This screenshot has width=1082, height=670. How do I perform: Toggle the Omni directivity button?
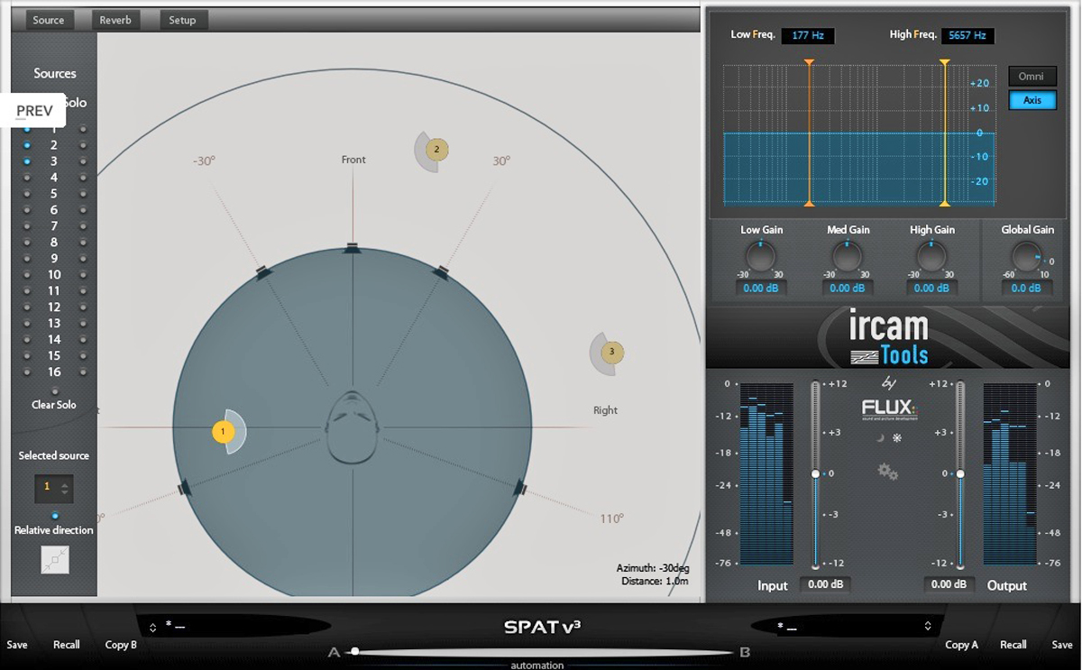click(x=1032, y=77)
